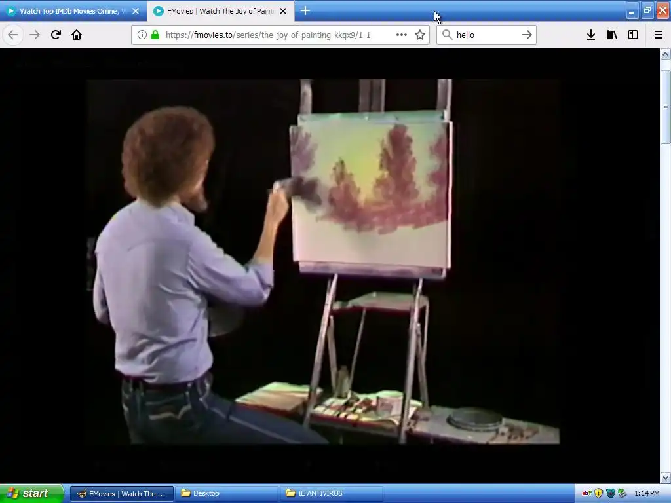The width and height of the screenshot is (671, 503).
Task: Click the vertical scrollbar thumb
Action: (x=666, y=107)
